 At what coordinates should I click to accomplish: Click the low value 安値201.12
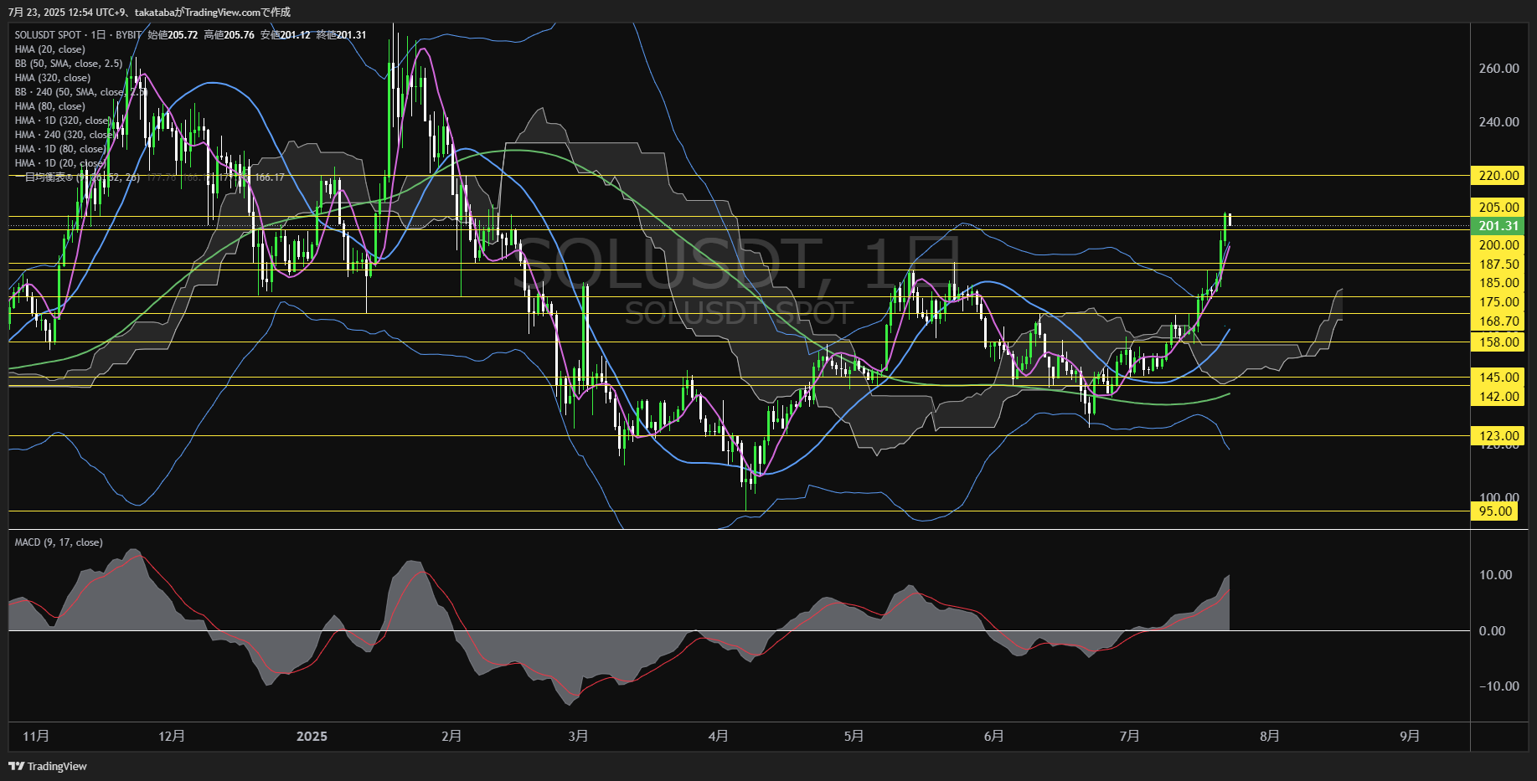pos(285,35)
